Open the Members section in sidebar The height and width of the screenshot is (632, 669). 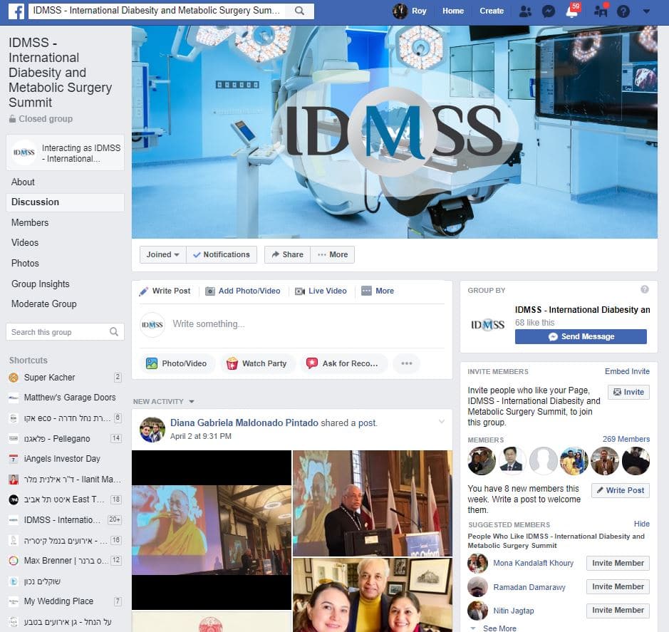tap(30, 222)
